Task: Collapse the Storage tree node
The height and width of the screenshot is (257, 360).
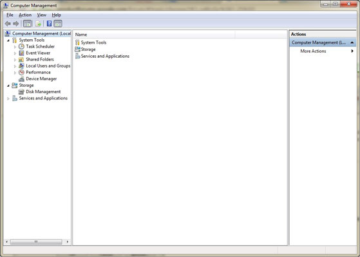Action: [8, 85]
